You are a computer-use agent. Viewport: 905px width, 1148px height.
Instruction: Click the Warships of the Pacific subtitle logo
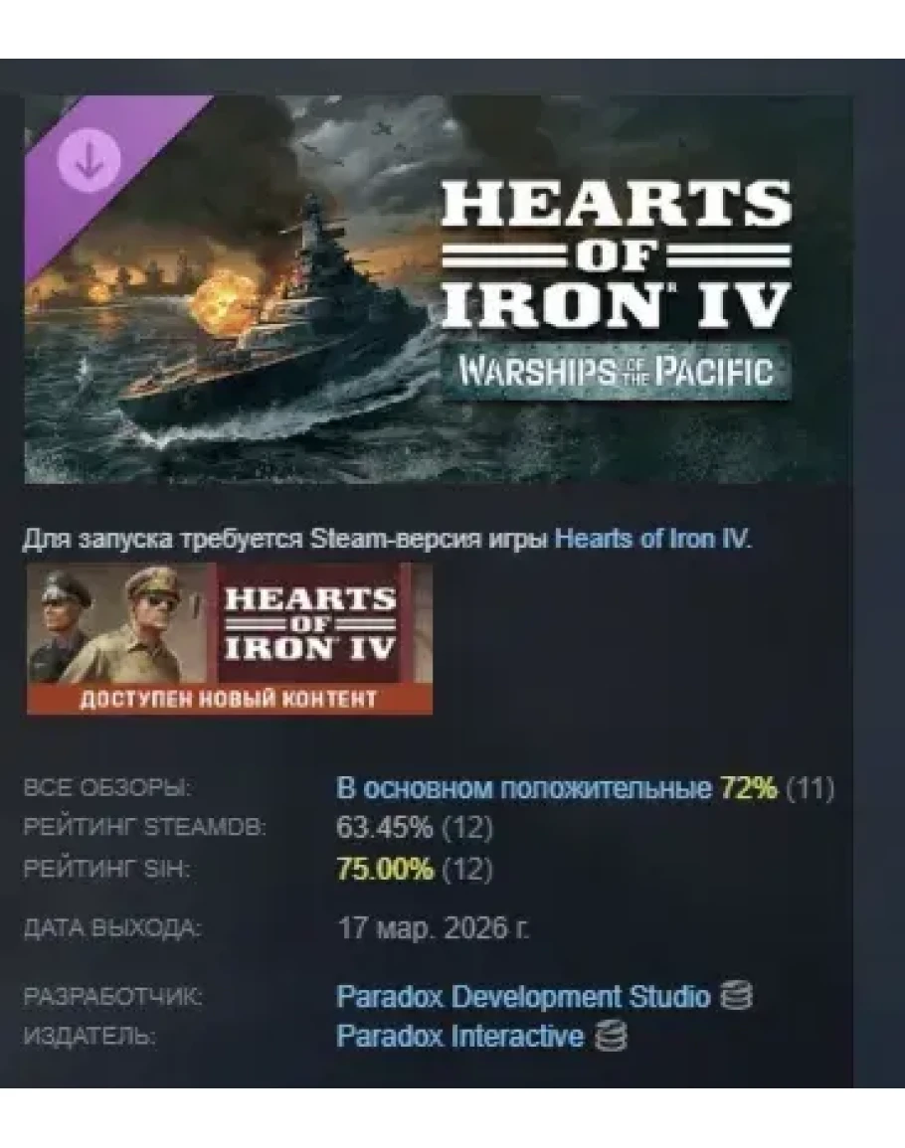click(x=616, y=371)
